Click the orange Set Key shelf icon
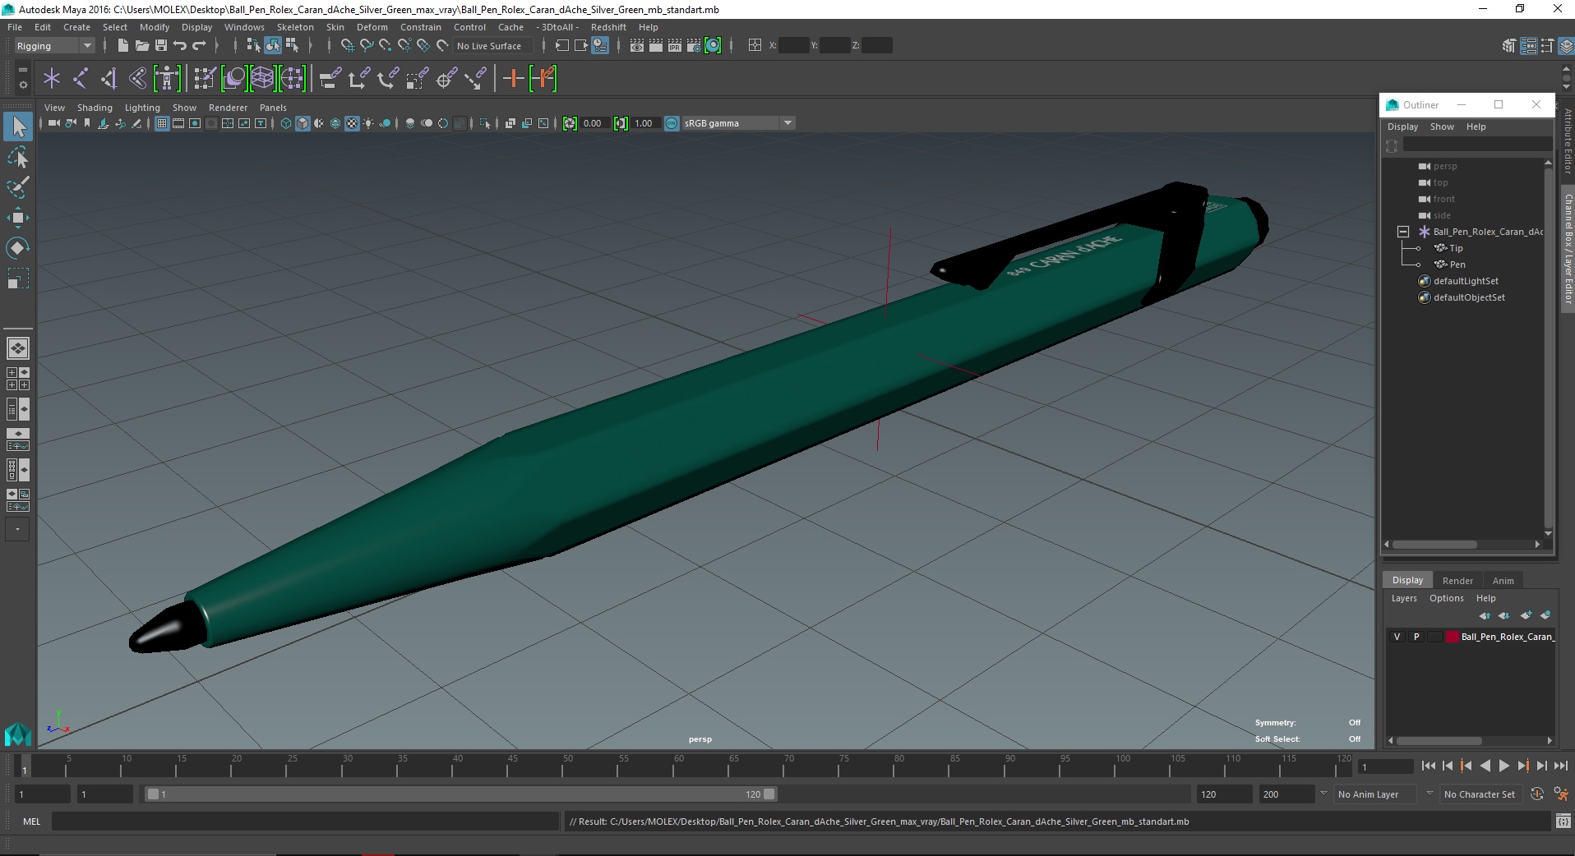This screenshot has width=1575, height=856. click(x=513, y=79)
